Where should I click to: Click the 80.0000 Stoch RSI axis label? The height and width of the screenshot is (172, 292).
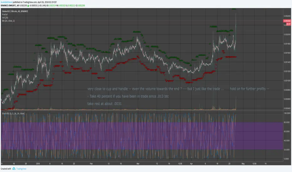287,122
